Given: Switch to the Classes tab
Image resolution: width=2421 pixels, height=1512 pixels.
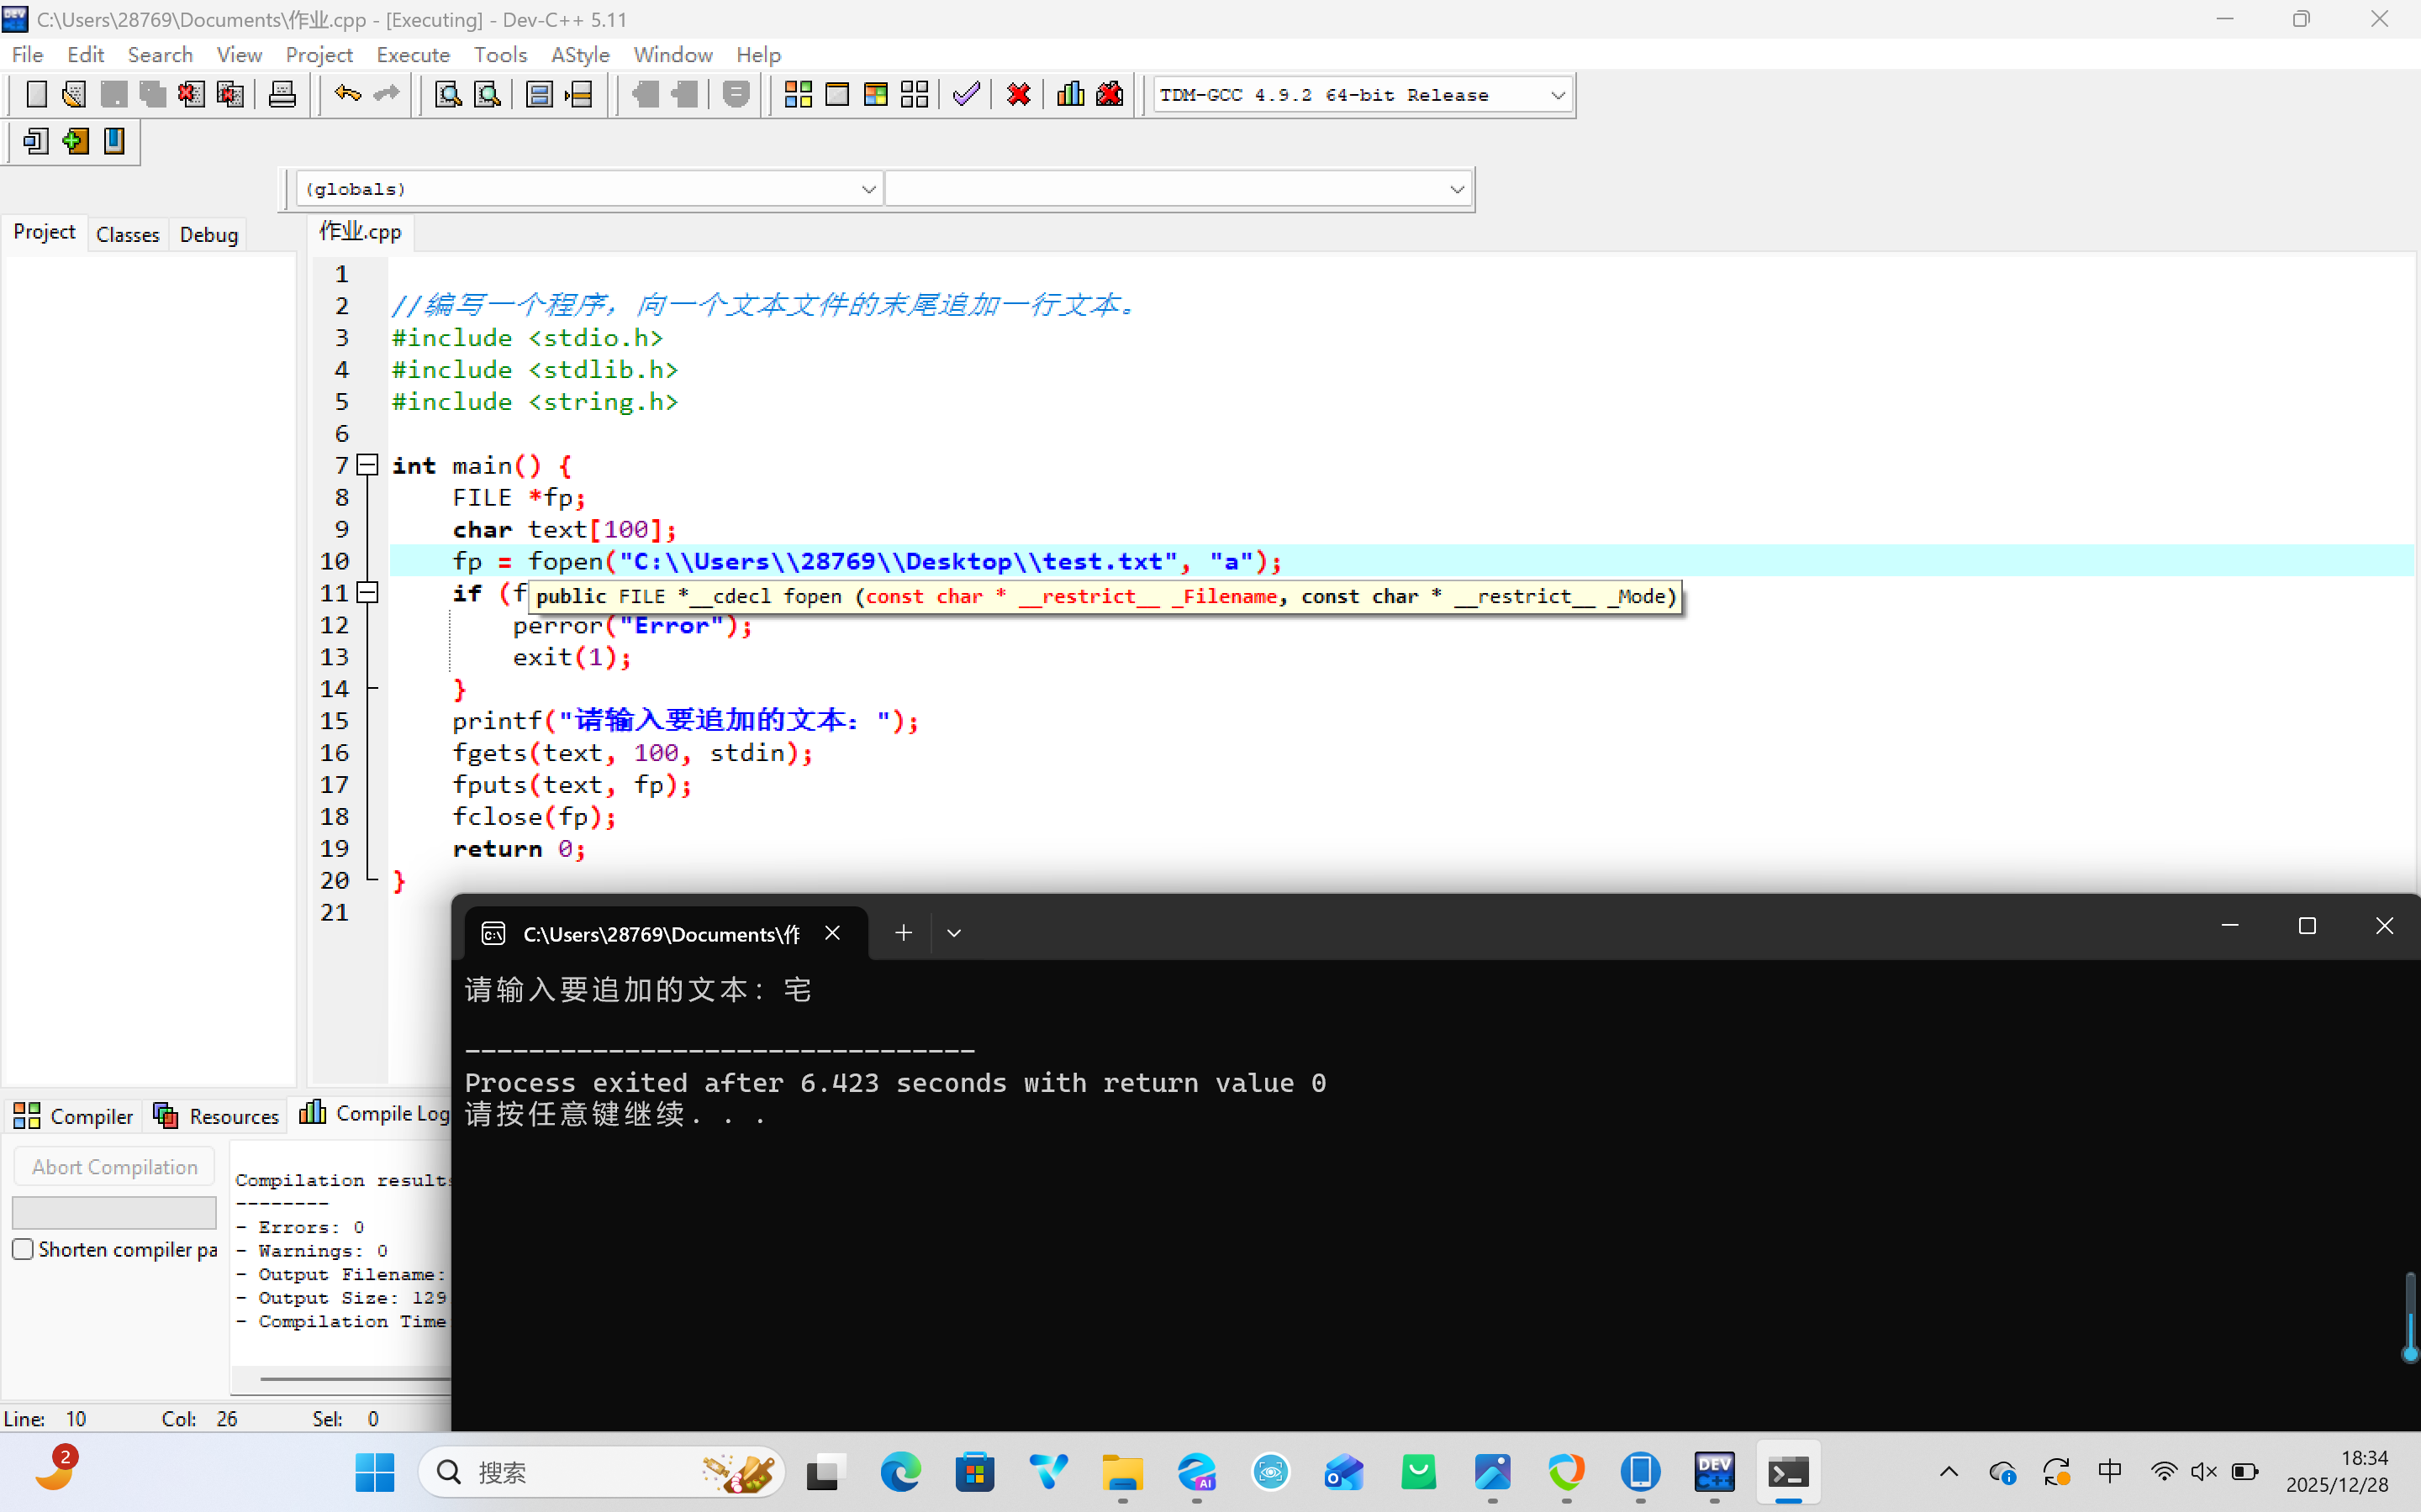Looking at the screenshot, I should [x=127, y=234].
